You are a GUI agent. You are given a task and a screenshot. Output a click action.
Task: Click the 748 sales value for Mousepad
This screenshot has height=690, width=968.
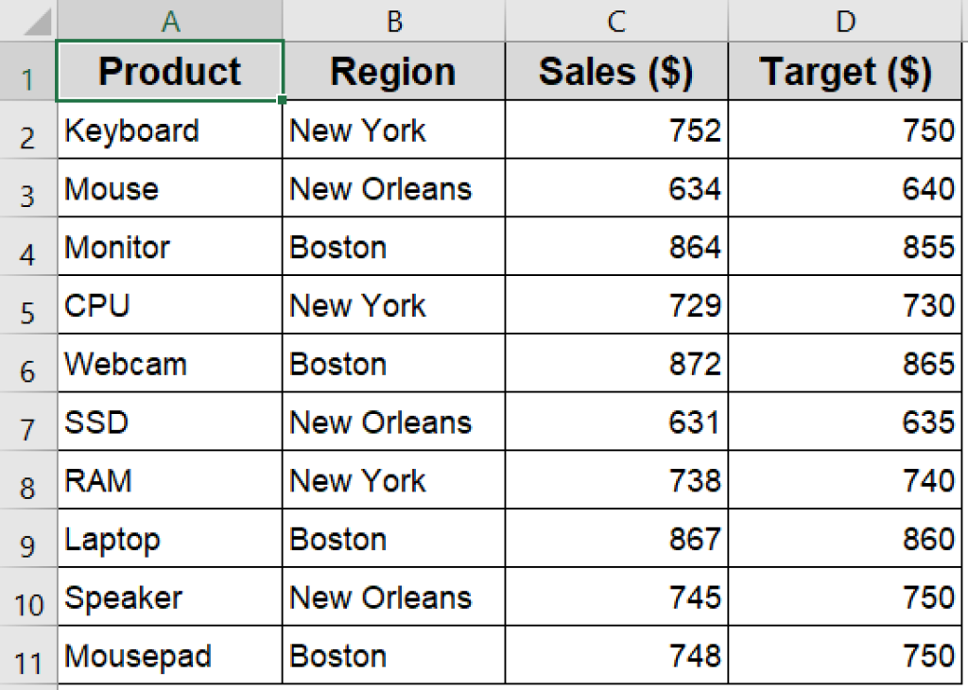click(616, 655)
